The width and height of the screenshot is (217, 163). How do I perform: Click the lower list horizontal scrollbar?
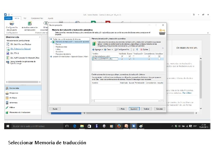127,101
